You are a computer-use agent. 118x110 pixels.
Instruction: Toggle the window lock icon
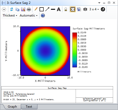(66, 9)
